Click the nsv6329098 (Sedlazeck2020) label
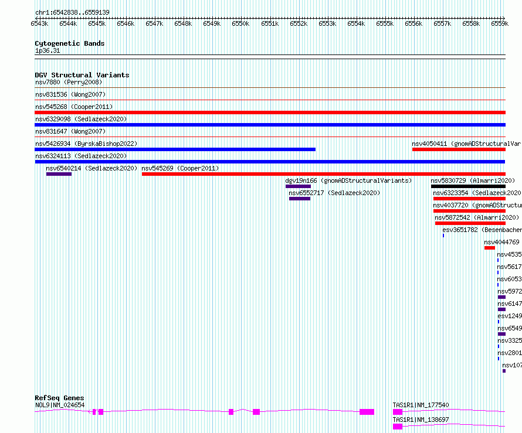522x433 pixels. pos(81,119)
